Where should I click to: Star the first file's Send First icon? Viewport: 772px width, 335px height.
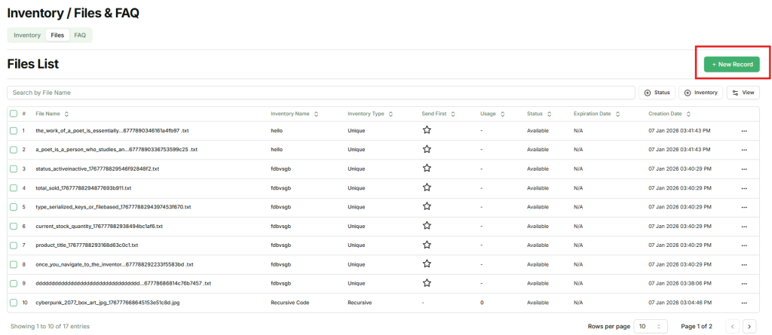click(x=427, y=130)
